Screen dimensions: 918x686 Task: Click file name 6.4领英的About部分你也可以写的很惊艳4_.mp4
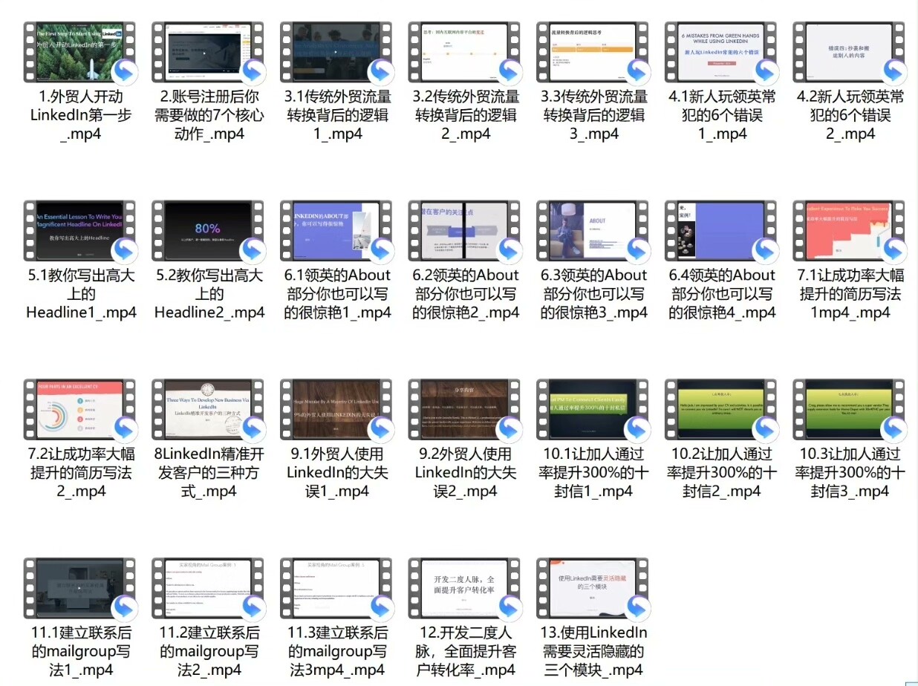click(721, 294)
